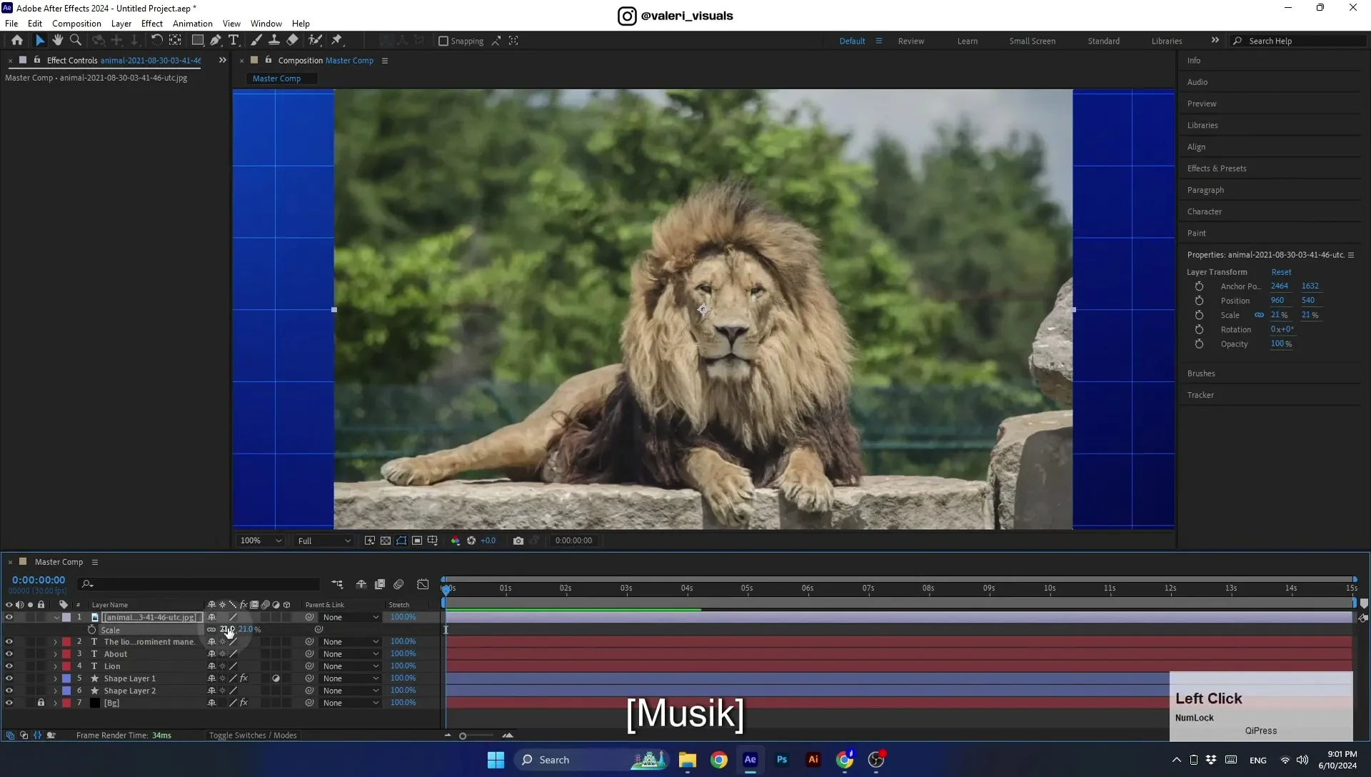Click Scale stopwatch in Properties panel

tap(1199, 315)
